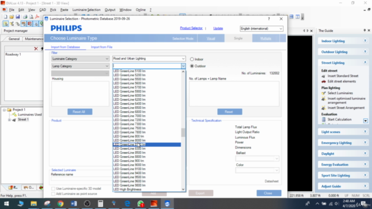Screen dimensions: 372x209
Task: Close the Luminaire Selection dialog with Close button
Action: pyautogui.click(x=269, y=193)
